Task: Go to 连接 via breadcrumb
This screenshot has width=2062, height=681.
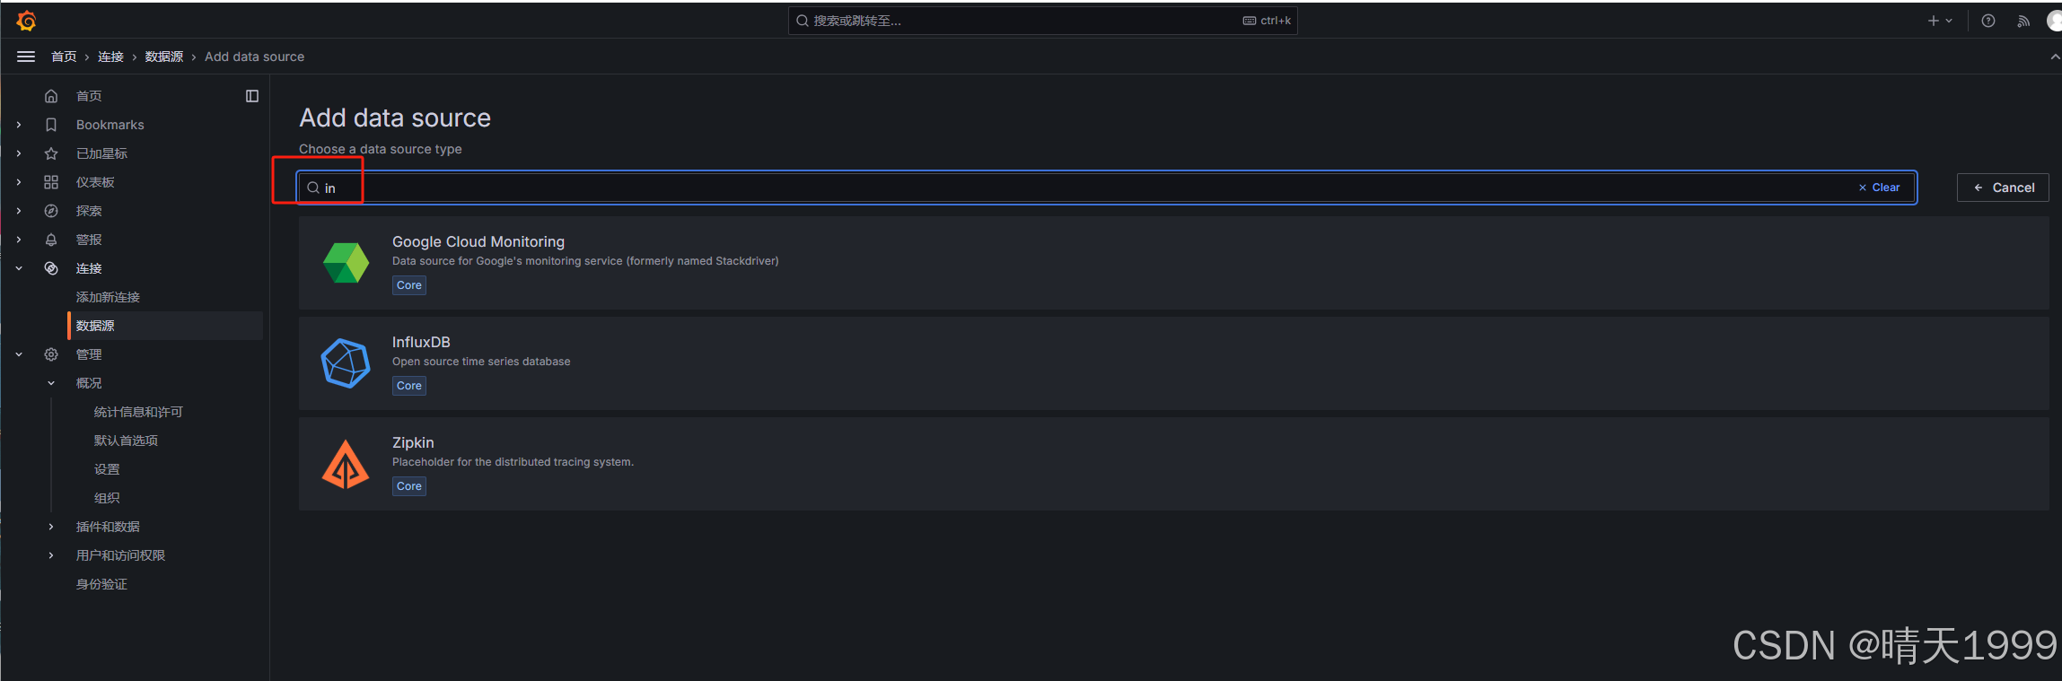Action: pos(110,57)
